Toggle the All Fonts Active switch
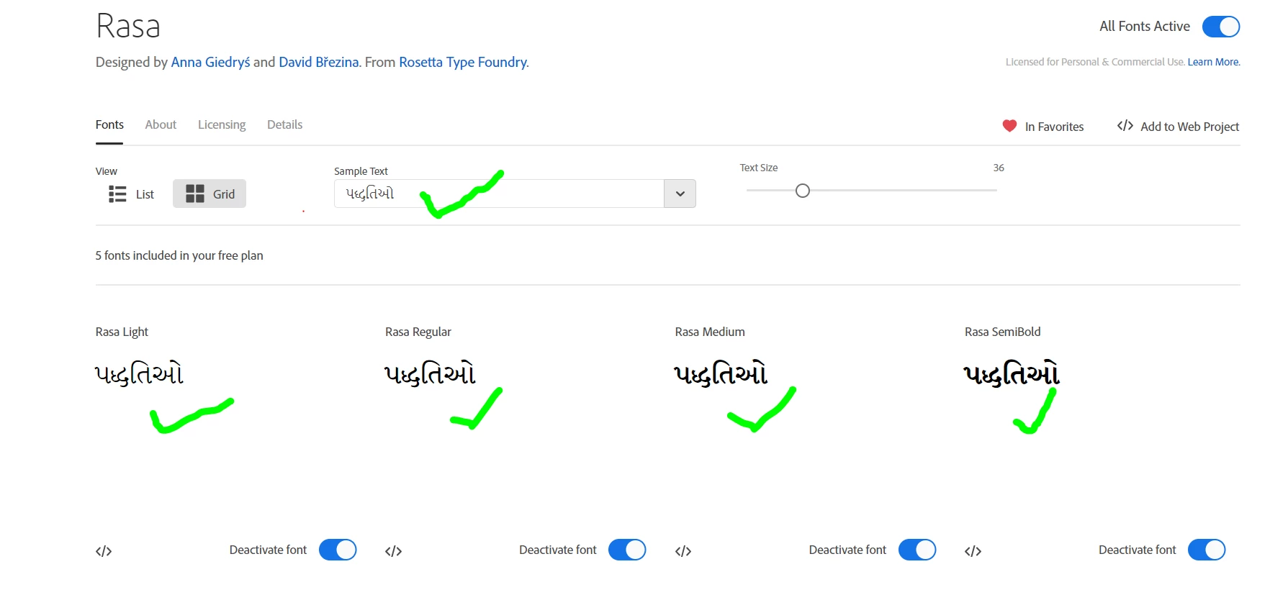 [1221, 27]
